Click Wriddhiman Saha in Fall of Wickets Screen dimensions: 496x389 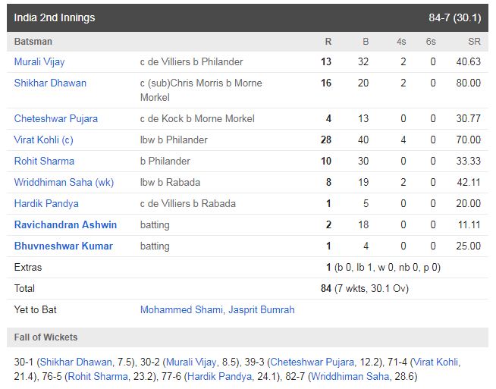point(350,376)
